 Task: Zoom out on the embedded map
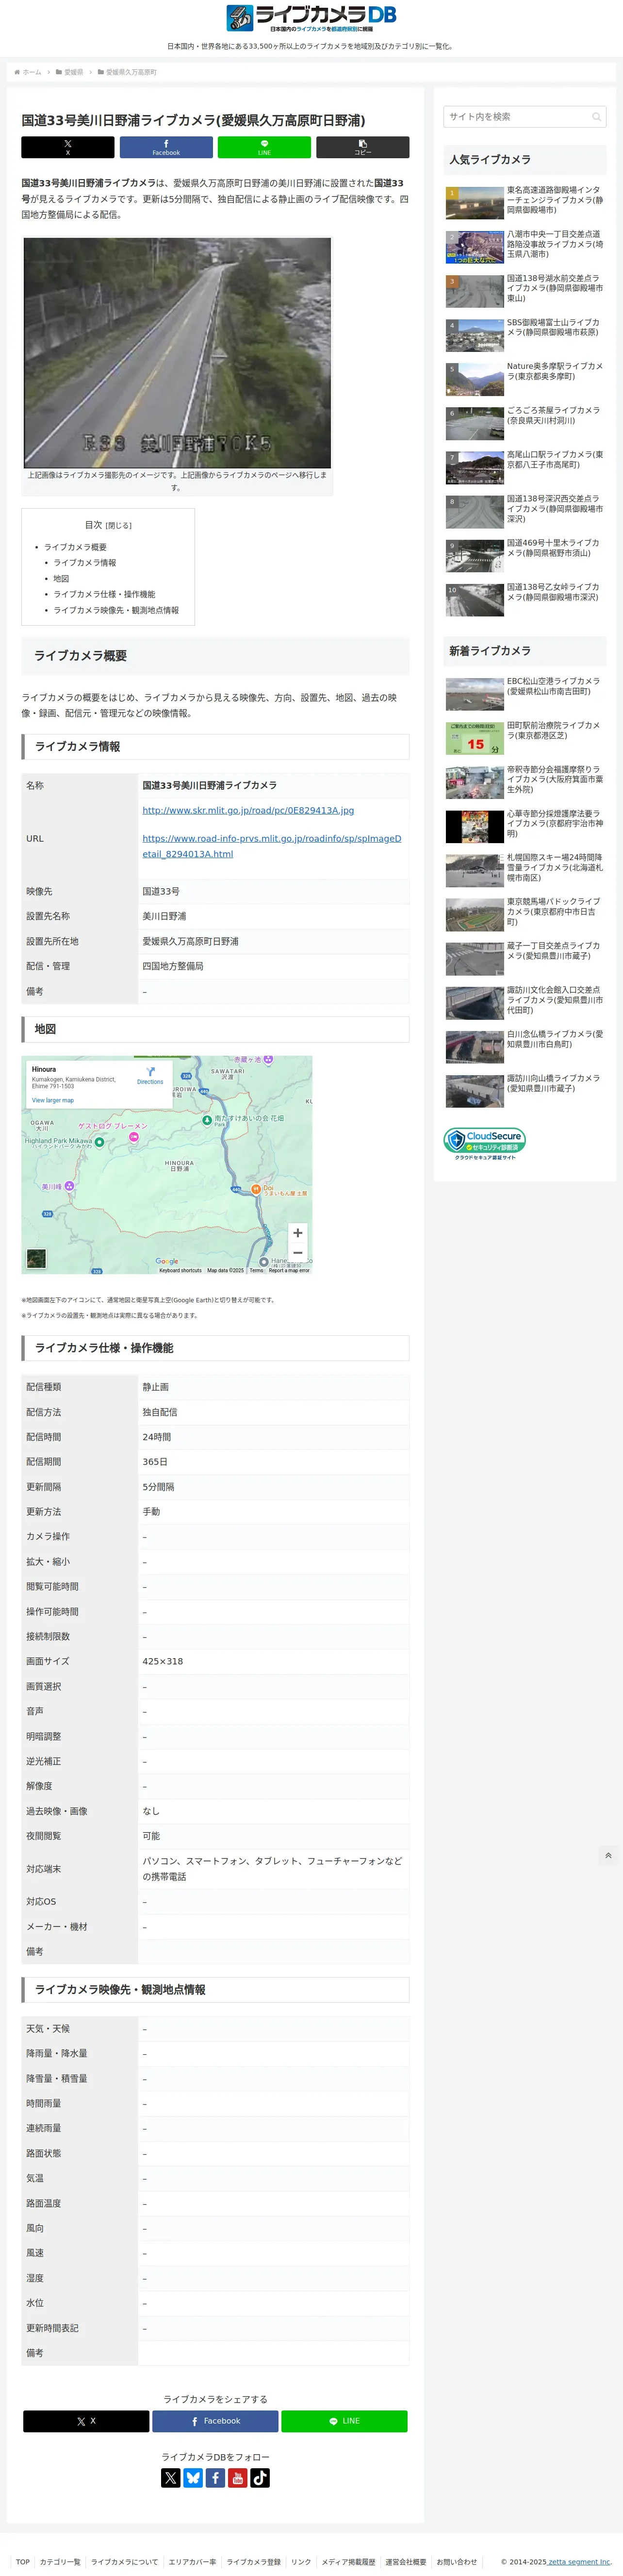(x=297, y=1252)
